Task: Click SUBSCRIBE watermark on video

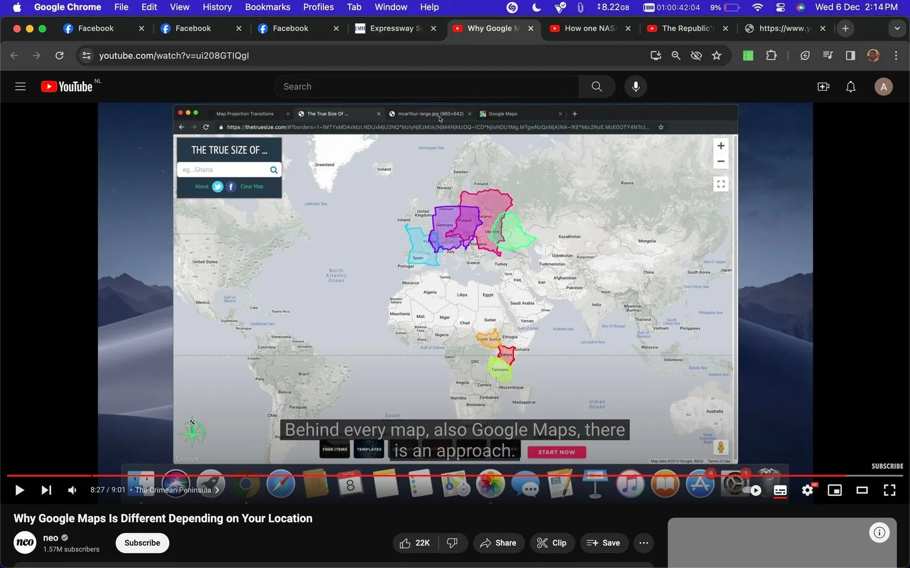Action: 887,466
